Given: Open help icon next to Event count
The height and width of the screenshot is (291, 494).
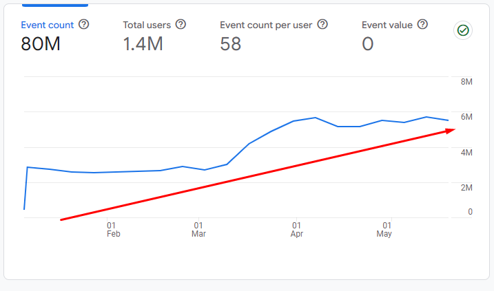Looking at the screenshot, I should tap(84, 25).
